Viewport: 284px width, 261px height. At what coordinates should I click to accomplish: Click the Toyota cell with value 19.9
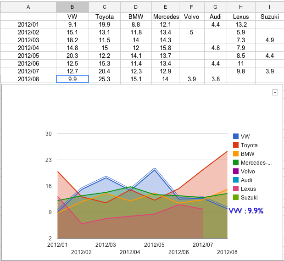click(x=105, y=24)
